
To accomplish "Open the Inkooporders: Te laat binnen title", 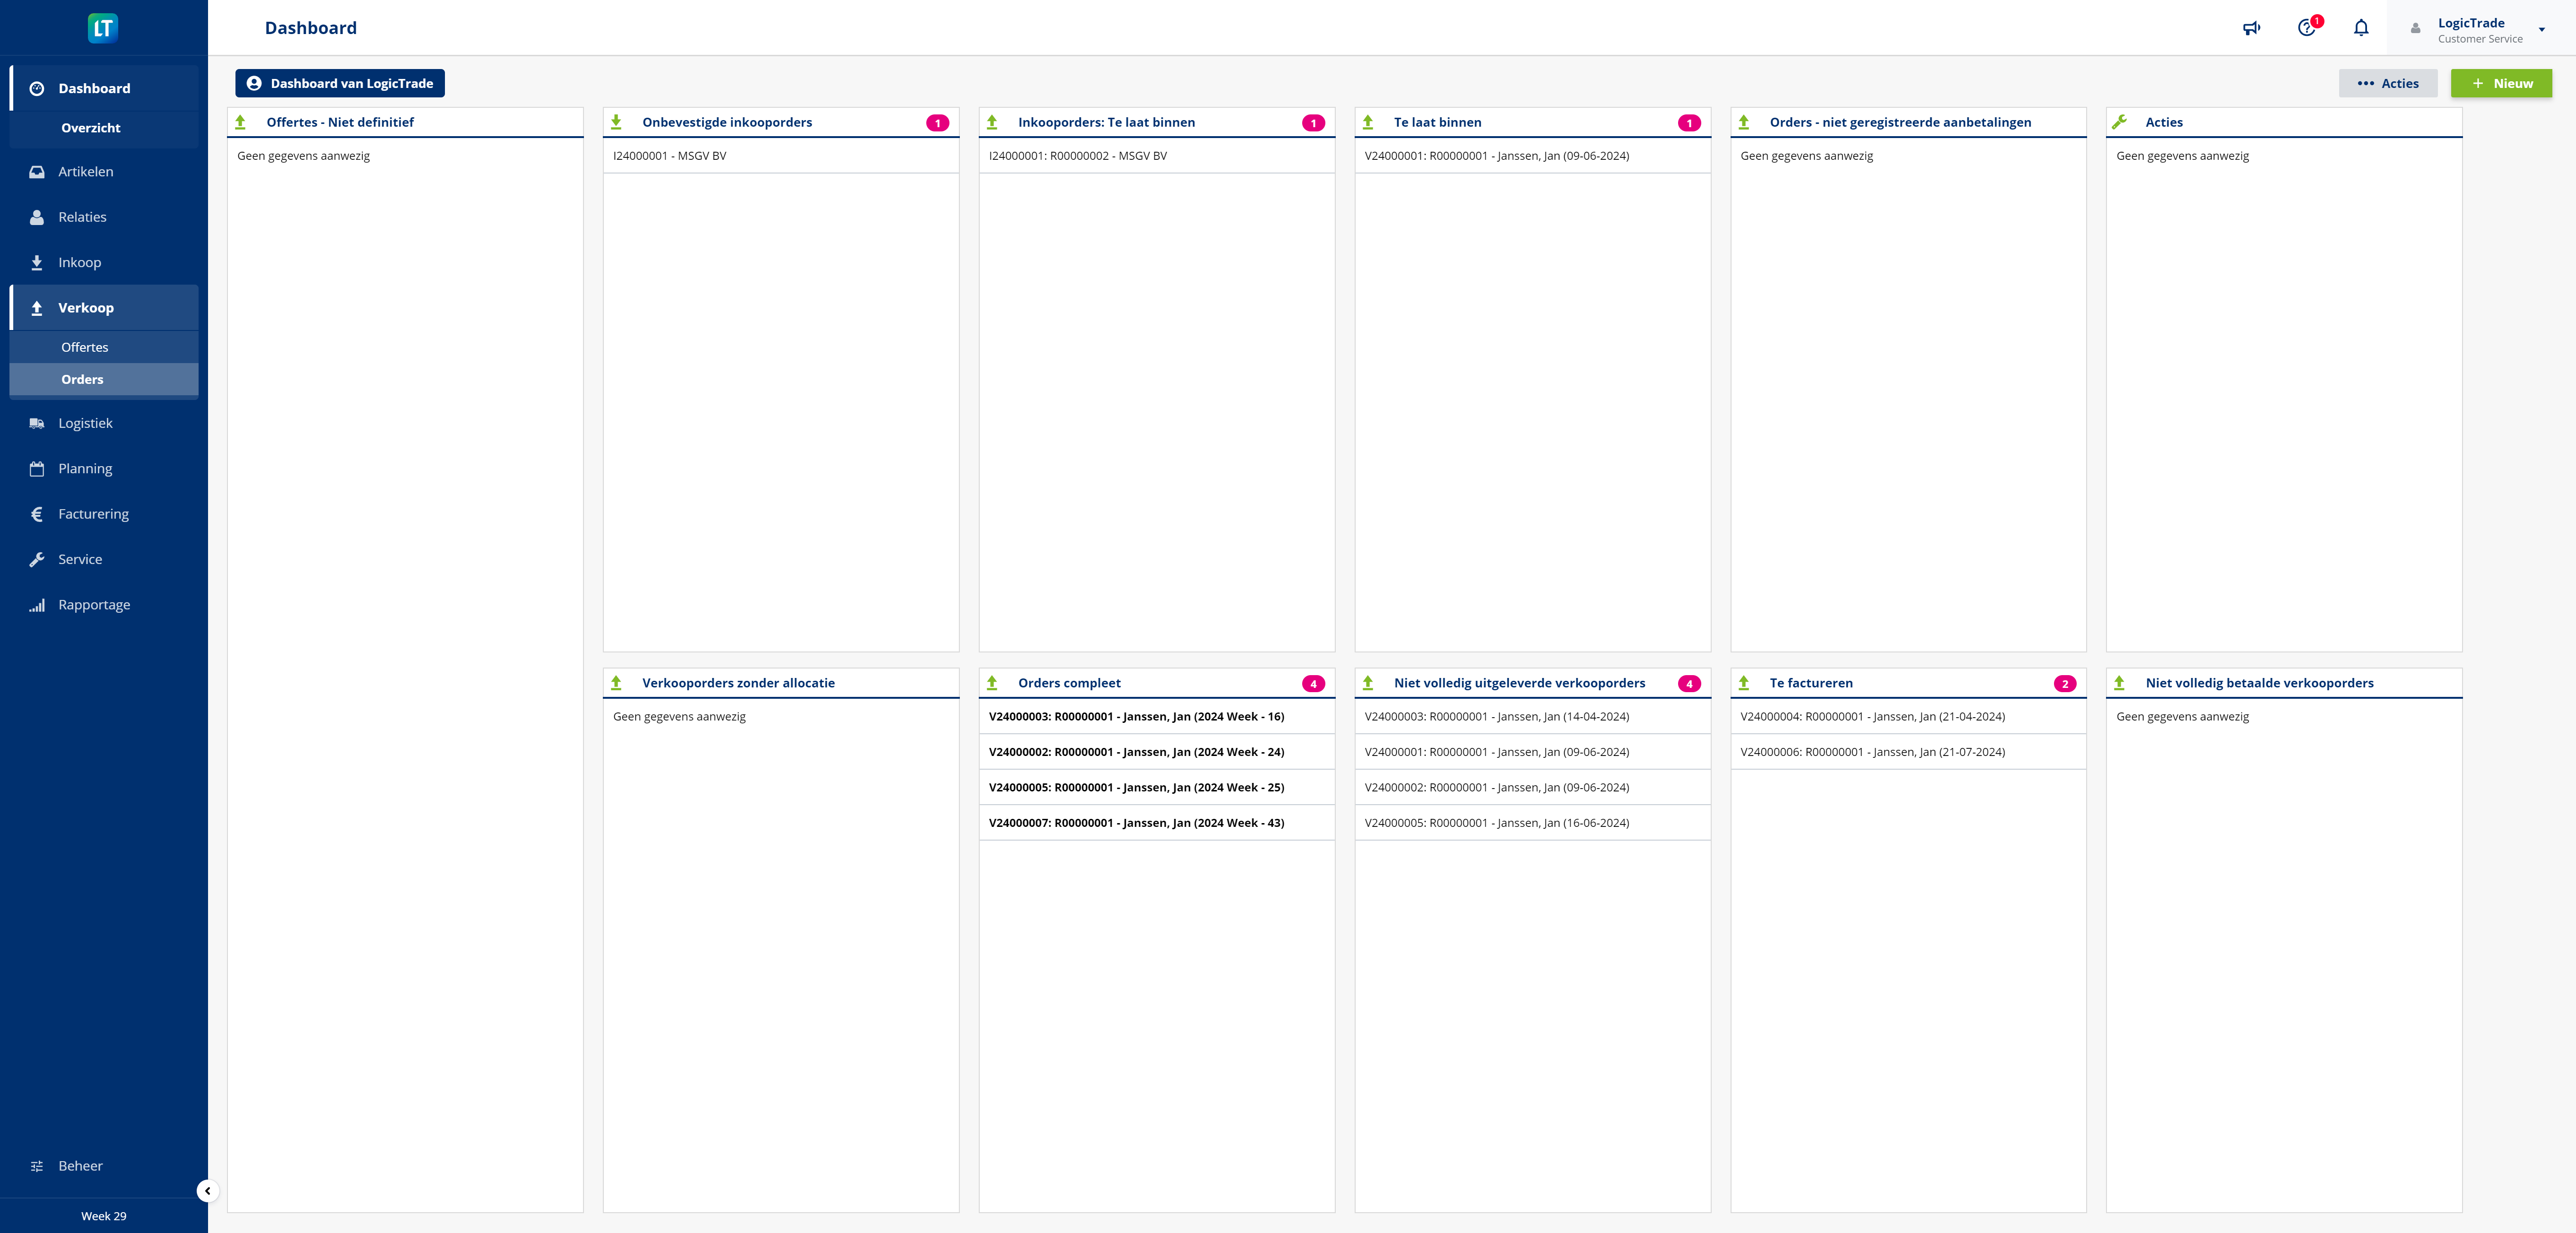I will coord(1106,122).
